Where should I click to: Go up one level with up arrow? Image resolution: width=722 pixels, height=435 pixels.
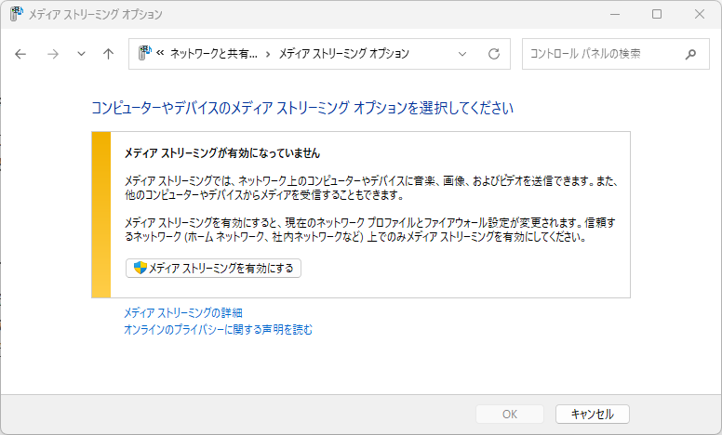point(108,54)
